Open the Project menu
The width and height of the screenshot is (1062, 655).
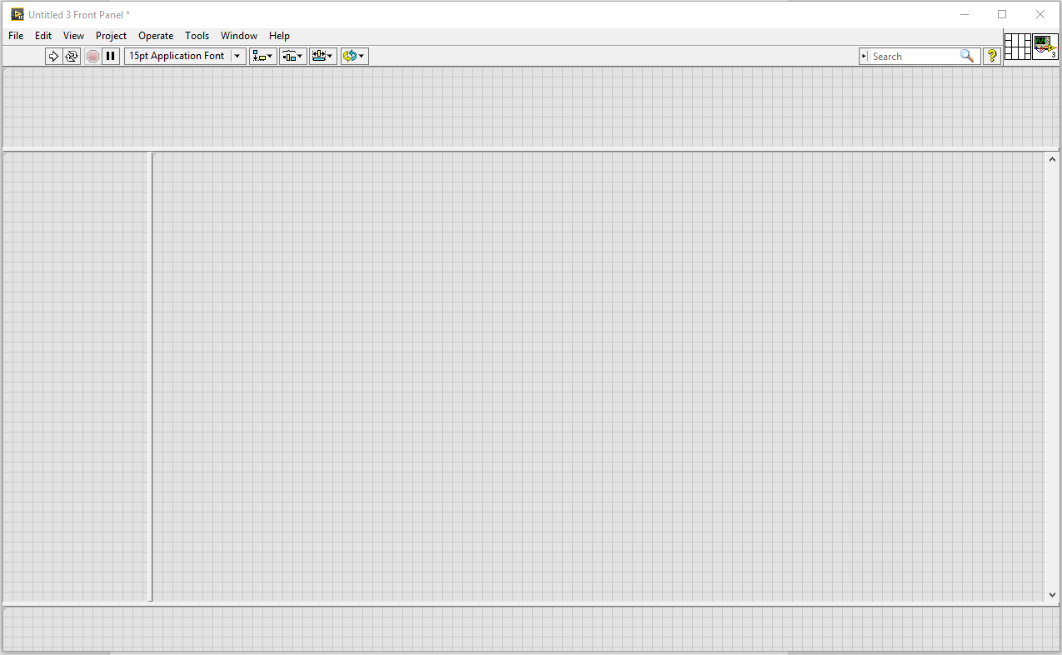(111, 35)
